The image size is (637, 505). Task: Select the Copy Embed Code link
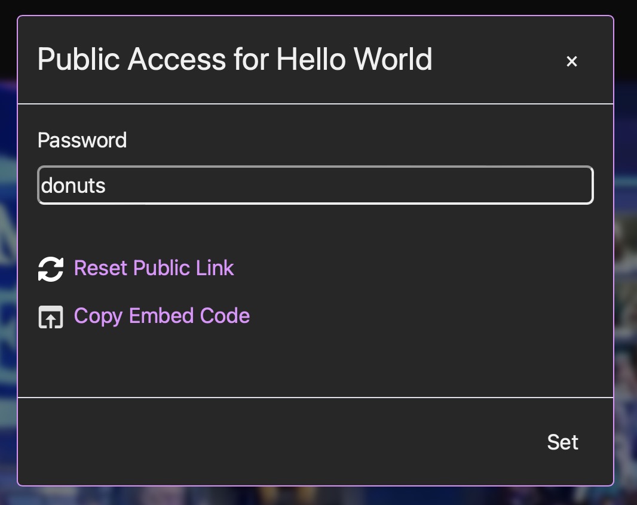tap(161, 316)
